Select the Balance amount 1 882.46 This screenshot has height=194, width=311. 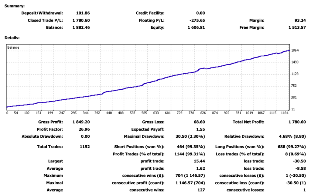[81, 28]
